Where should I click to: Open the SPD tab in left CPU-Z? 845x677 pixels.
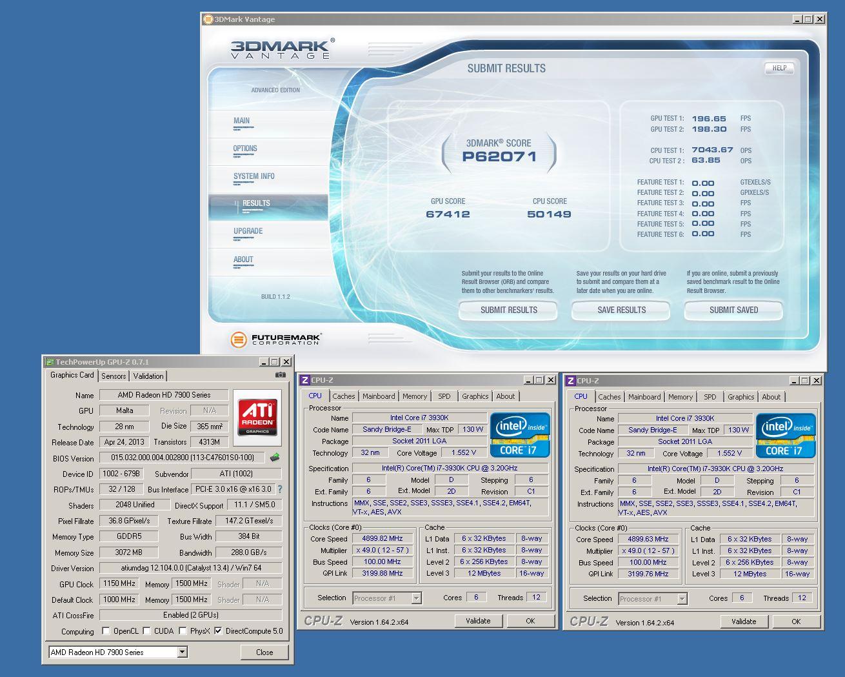click(444, 396)
